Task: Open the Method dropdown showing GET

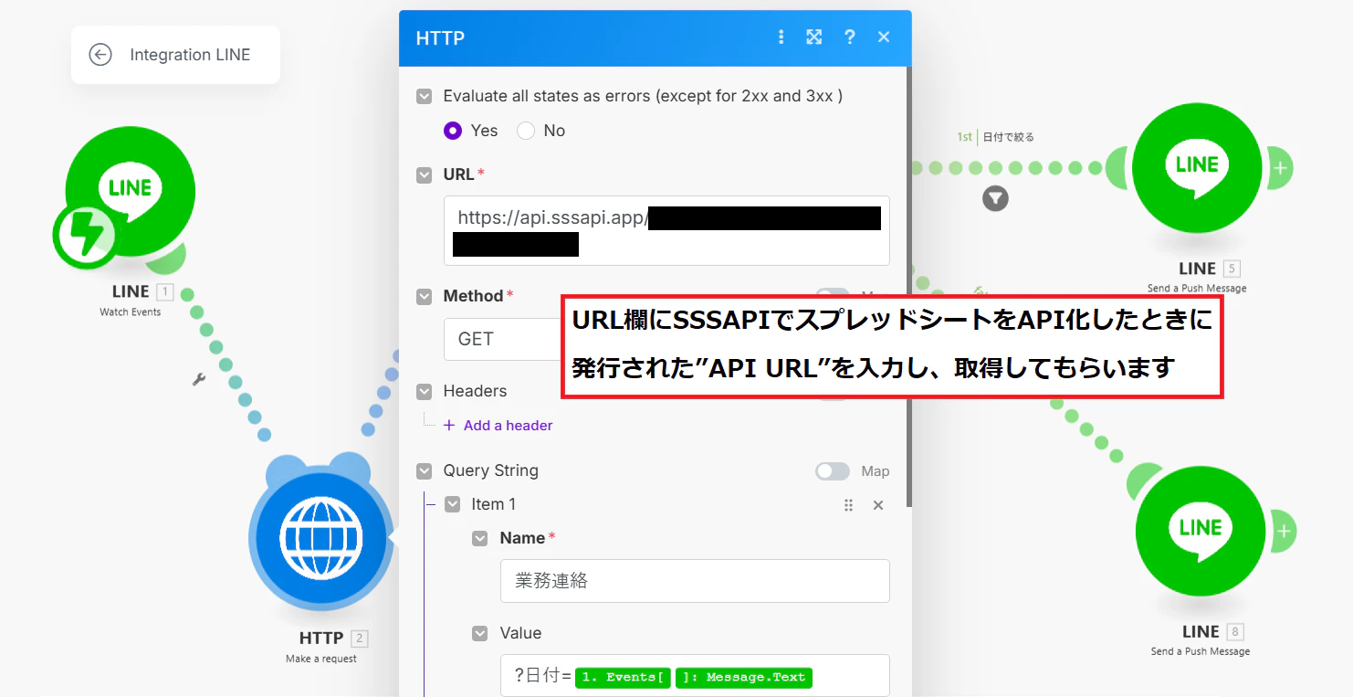Action: (502, 339)
